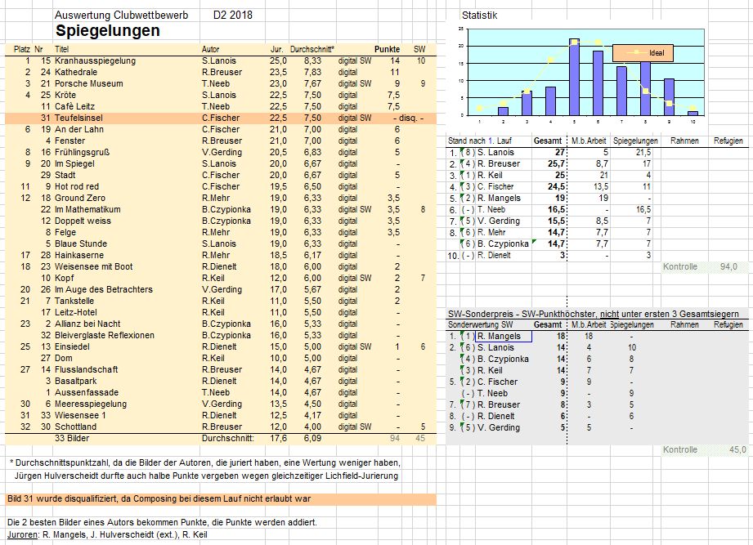Click the "Kontrolle" label beside 94,0
Screen dimensions: 753x545
click(680, 267)
